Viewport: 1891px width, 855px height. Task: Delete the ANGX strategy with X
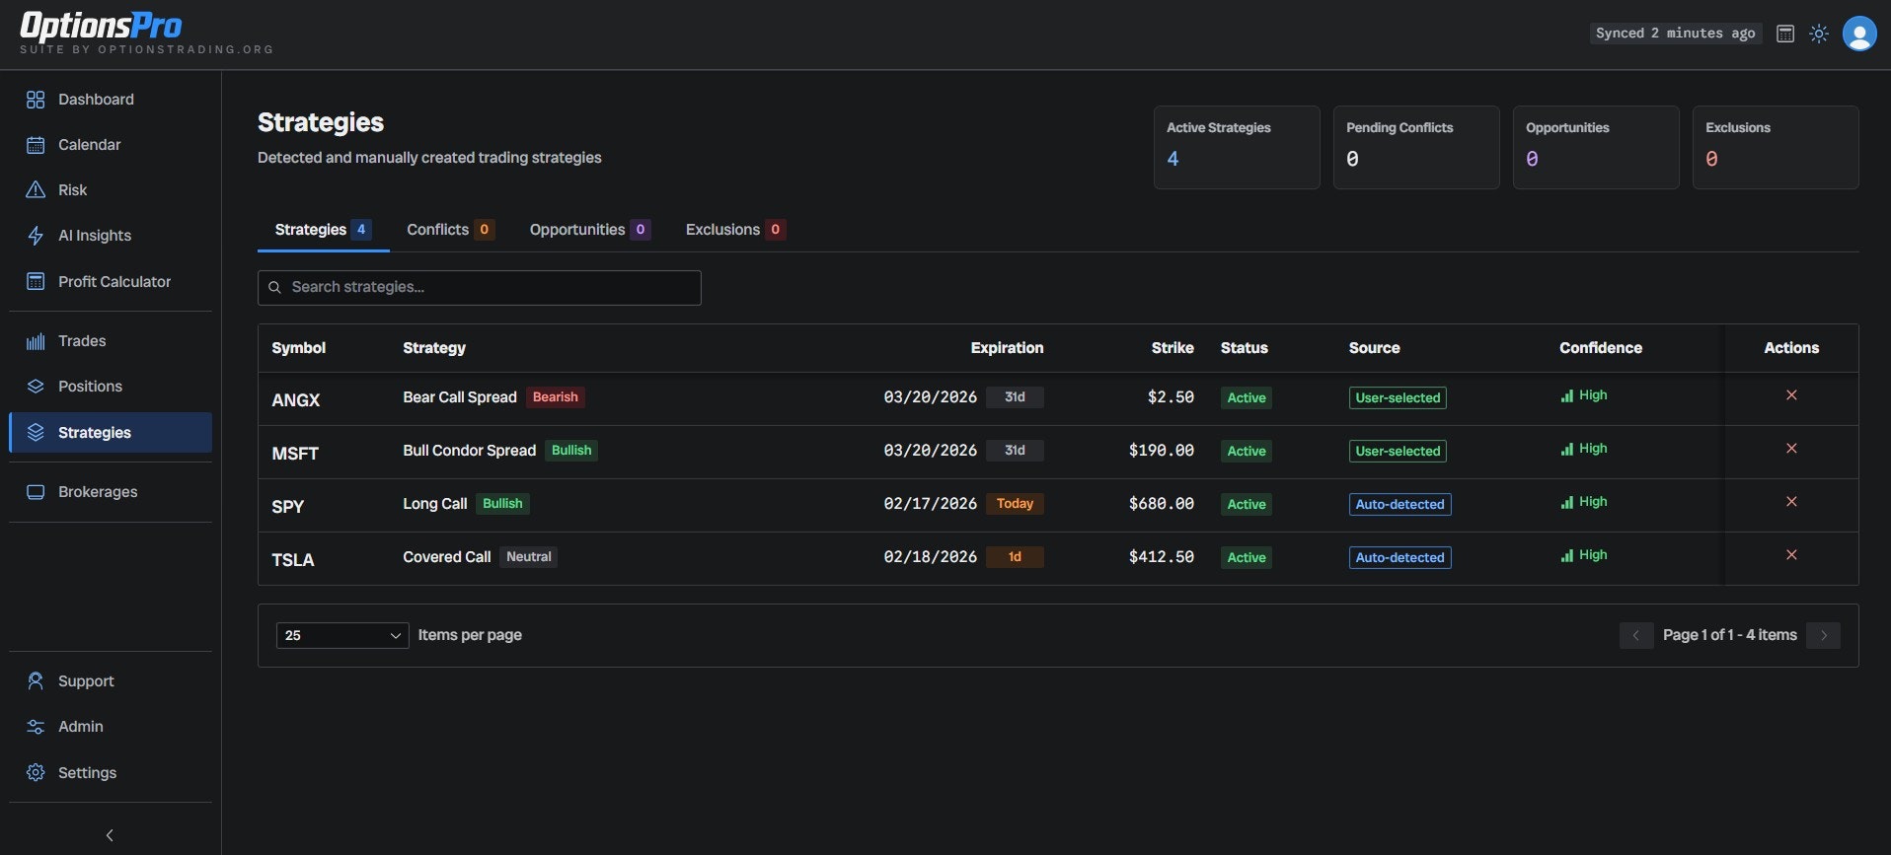[1791, 395]
